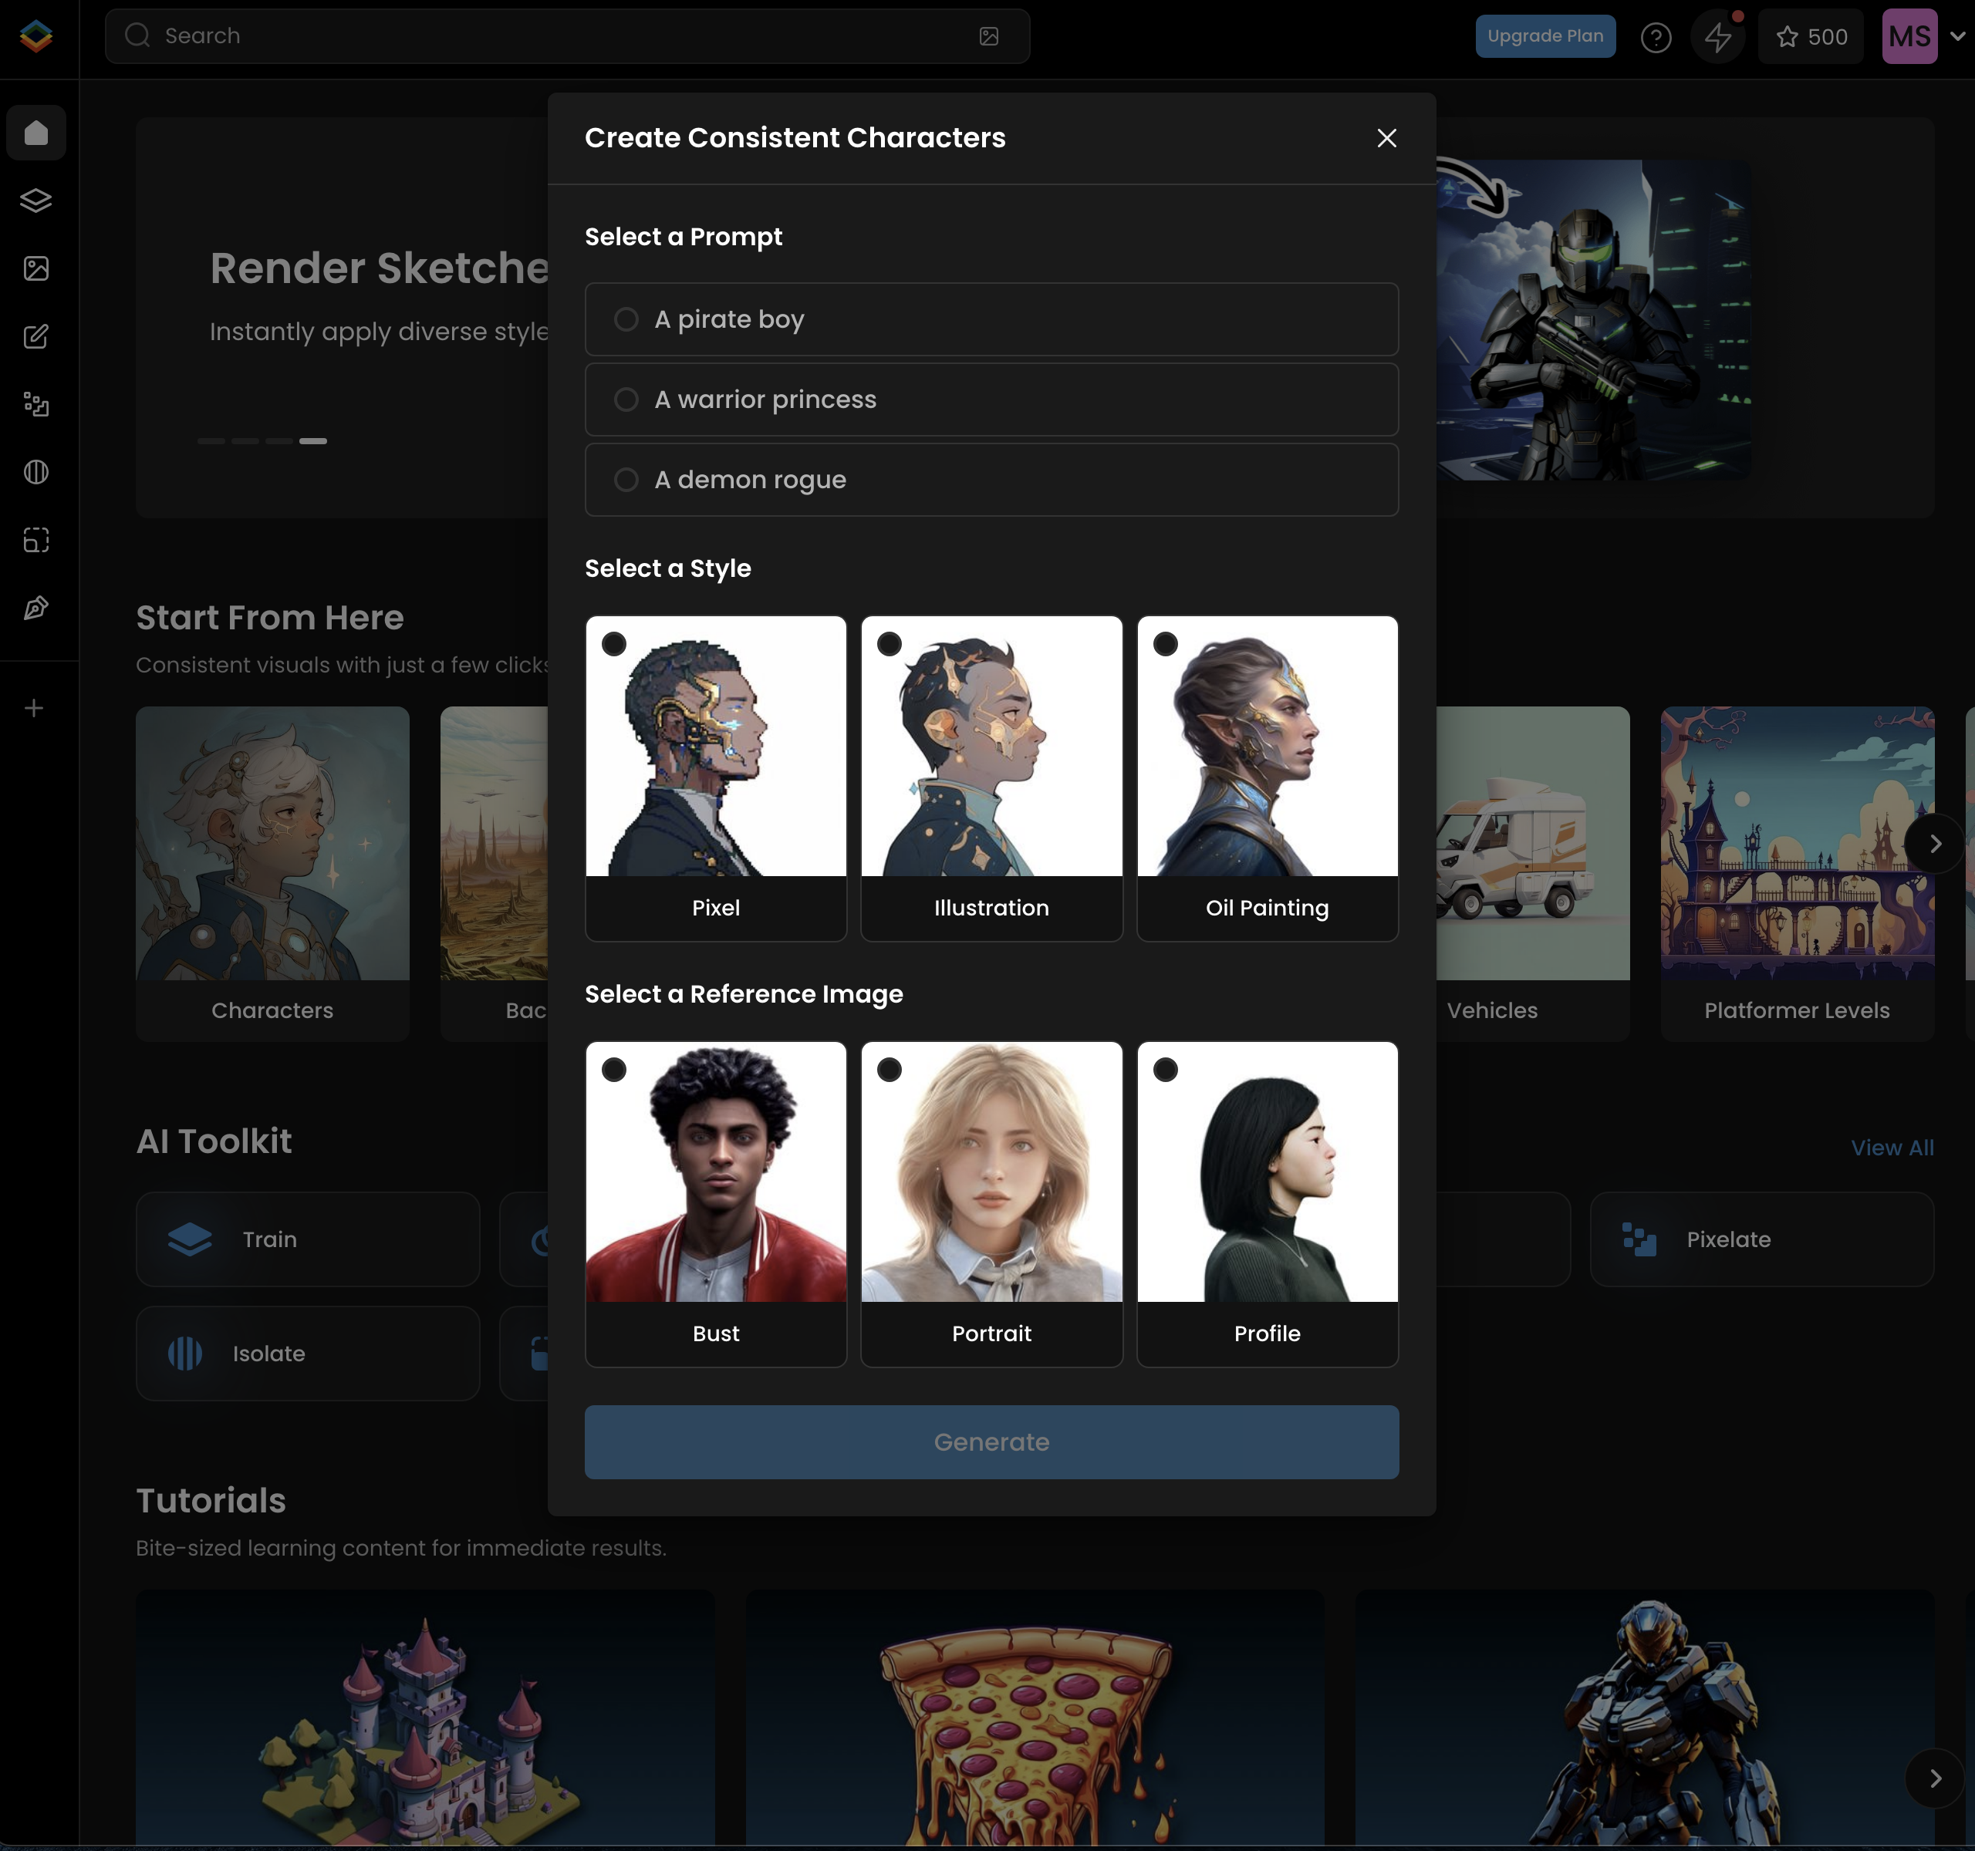Image resolution: width=1975 pixels, height=1851 pixels.
Task: Show next Start From Here cards arrow
Action: pos(1934,844)
